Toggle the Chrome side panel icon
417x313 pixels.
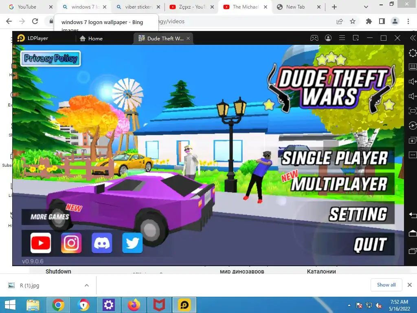pyautogui.click(x=382, y=21)
